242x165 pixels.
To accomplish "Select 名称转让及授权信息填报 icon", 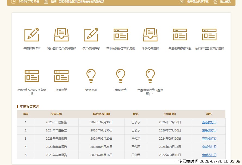I will coord(32,76).
